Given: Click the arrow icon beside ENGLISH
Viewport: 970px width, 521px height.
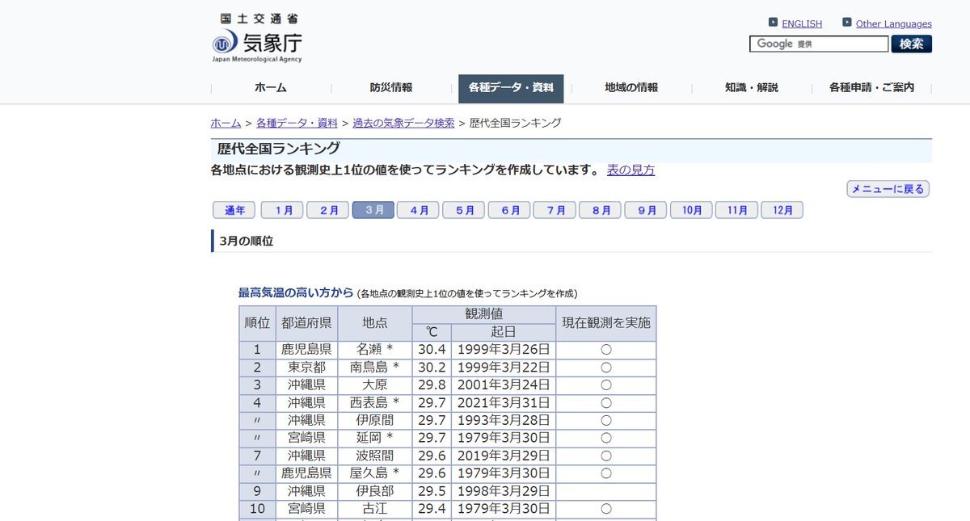Looking at the screenshot, I should 773,23.
